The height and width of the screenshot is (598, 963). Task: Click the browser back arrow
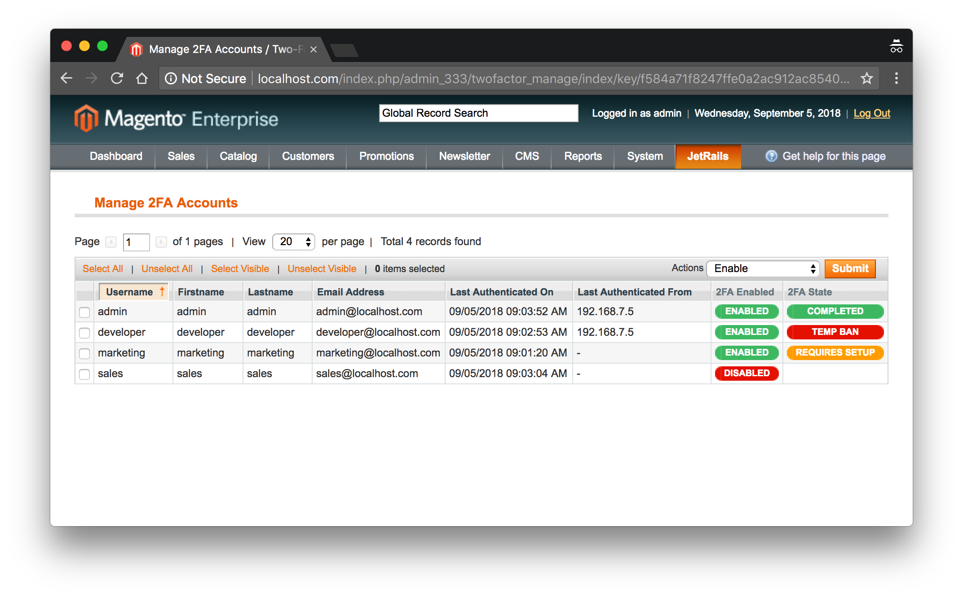[66, 79]
